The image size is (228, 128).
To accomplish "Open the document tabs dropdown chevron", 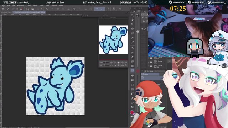I will click(x=128, y=12).
